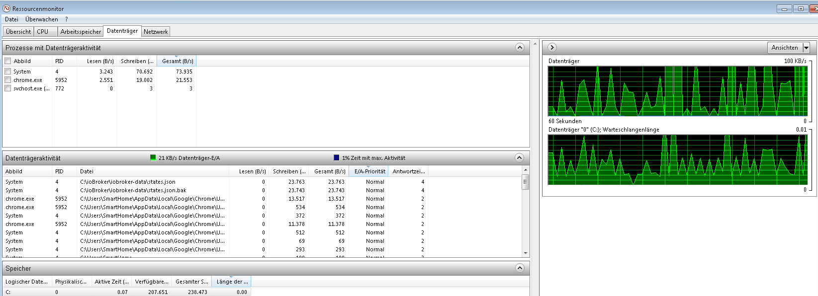818x296 pixels.
Task: Sort Speicher by Verfügbarer column header
Action: [x=152, y=282]
